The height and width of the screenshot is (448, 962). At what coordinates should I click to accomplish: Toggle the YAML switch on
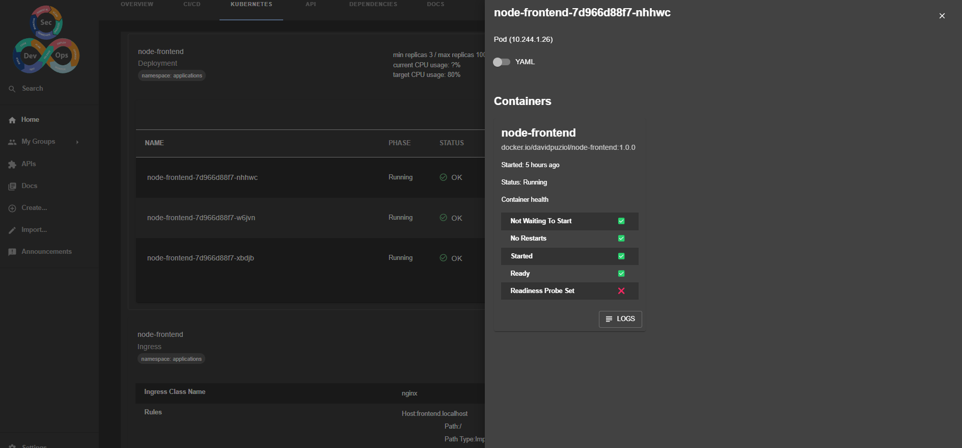pos(502,62)
